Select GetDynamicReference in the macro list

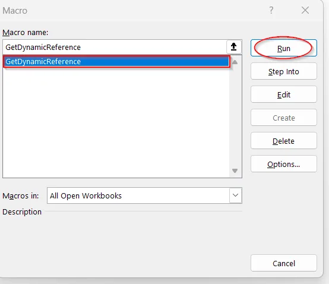point(116,62)
